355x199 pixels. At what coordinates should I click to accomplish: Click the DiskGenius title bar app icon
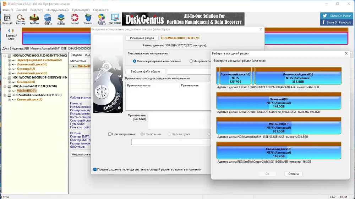pos(4,4)
